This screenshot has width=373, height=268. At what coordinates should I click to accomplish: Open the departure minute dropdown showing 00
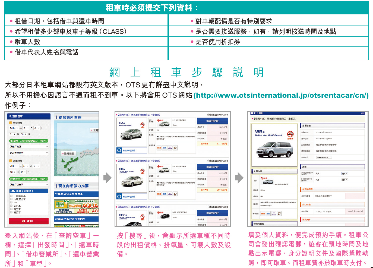point(23,134)
